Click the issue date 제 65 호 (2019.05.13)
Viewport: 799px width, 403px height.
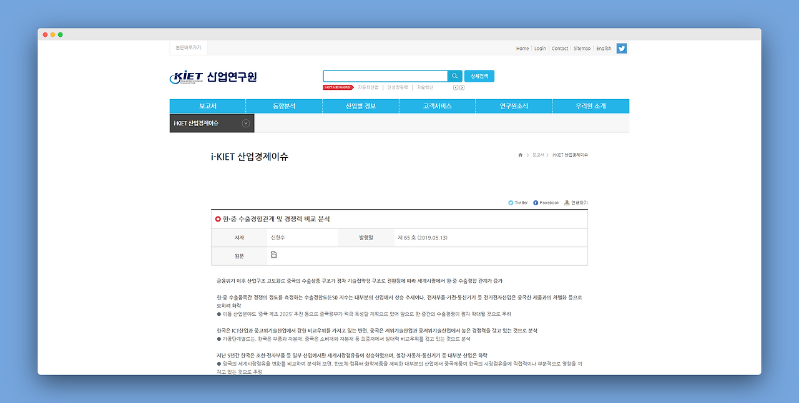(x=423, y=238)
